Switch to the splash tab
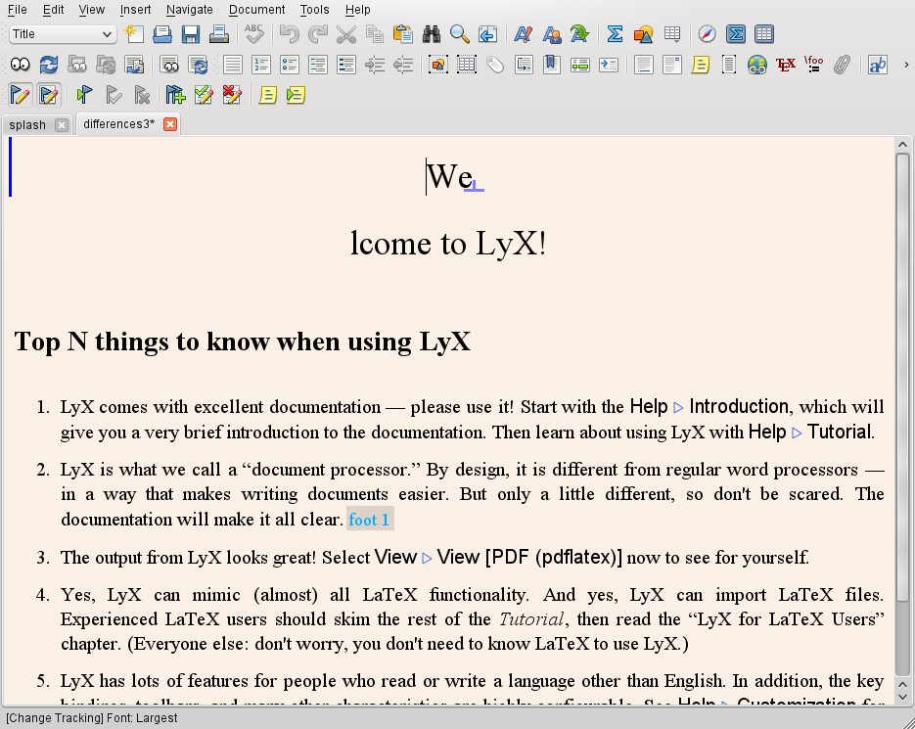 point(28,125)
